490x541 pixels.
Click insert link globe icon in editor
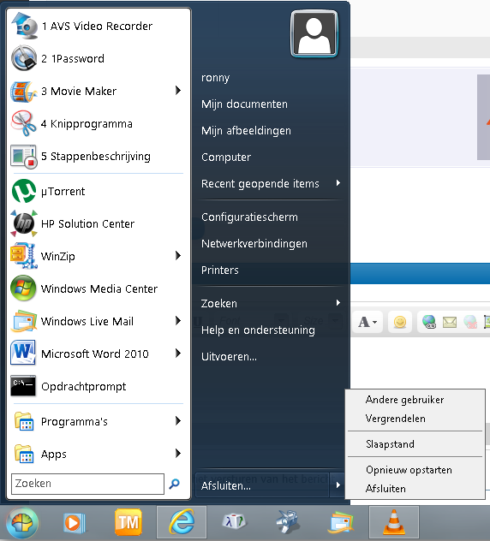tap(429, 322)
